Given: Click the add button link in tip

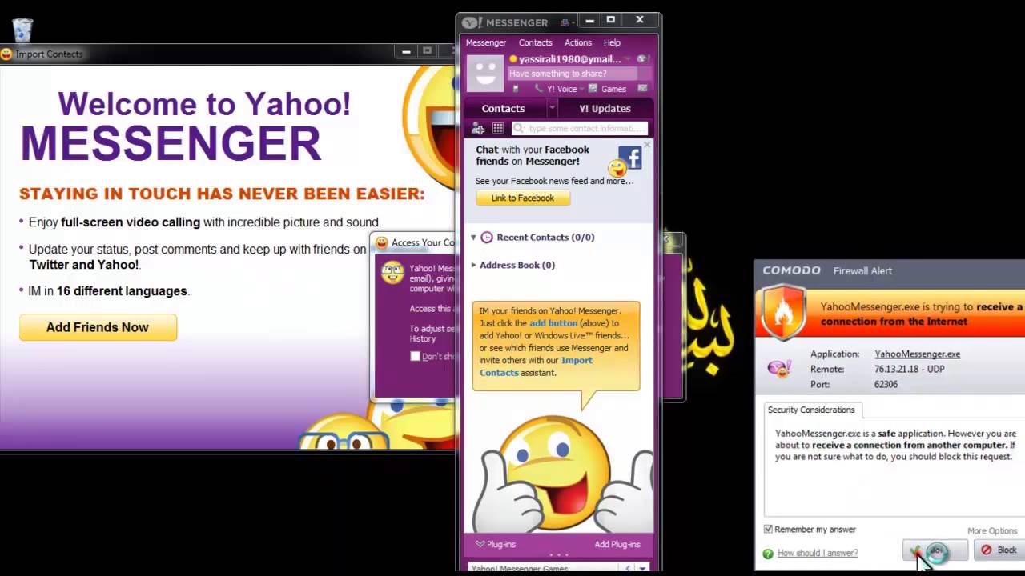Looking at the screenshot, I should coord(553,323).
